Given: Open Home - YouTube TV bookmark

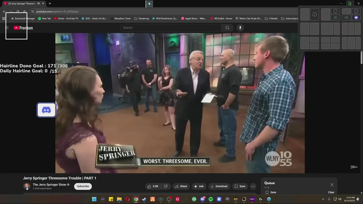Looking at the screenshot, I should 66,18.
